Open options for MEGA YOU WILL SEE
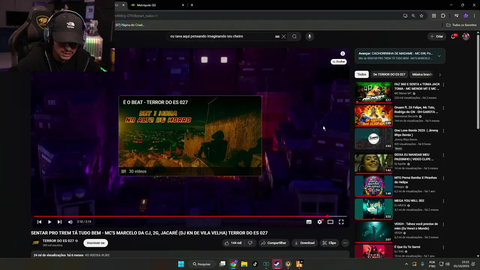Screen dimensions: 480x270 click(443, 201)
